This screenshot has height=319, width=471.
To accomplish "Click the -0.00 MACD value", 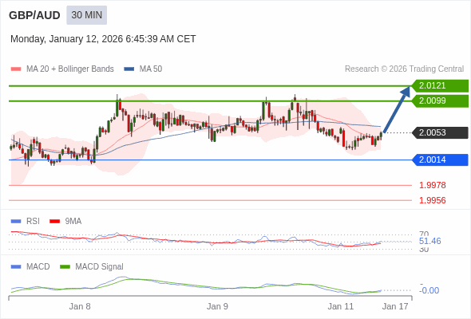I will click(x=429, y=290).
